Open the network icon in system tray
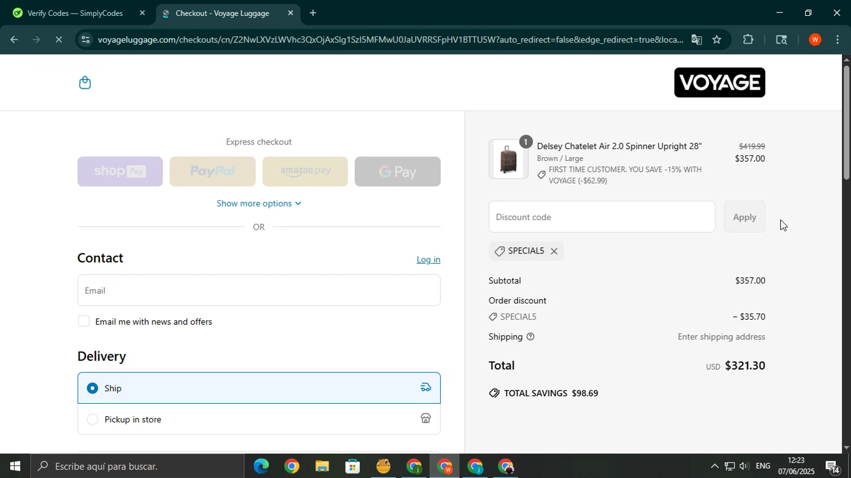The width and height of the screenshot is (851, 478). (730, 466)
